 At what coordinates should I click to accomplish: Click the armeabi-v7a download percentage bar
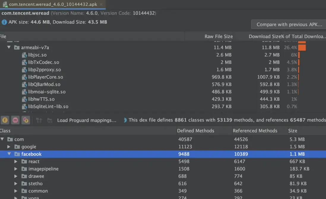click(302, 48)
